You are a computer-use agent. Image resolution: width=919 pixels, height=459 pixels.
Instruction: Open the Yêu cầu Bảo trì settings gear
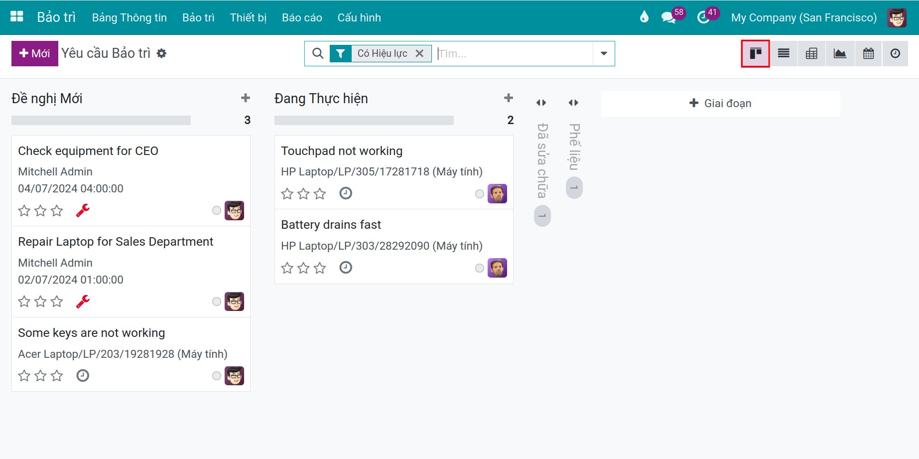161,53
